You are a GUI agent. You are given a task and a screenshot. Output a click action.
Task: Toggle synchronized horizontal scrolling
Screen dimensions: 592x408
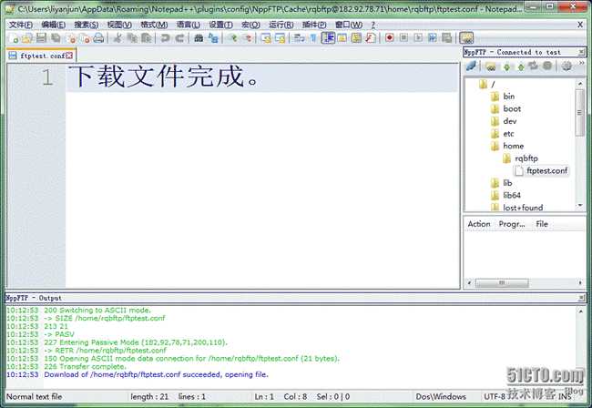click(x=281, y=38)
